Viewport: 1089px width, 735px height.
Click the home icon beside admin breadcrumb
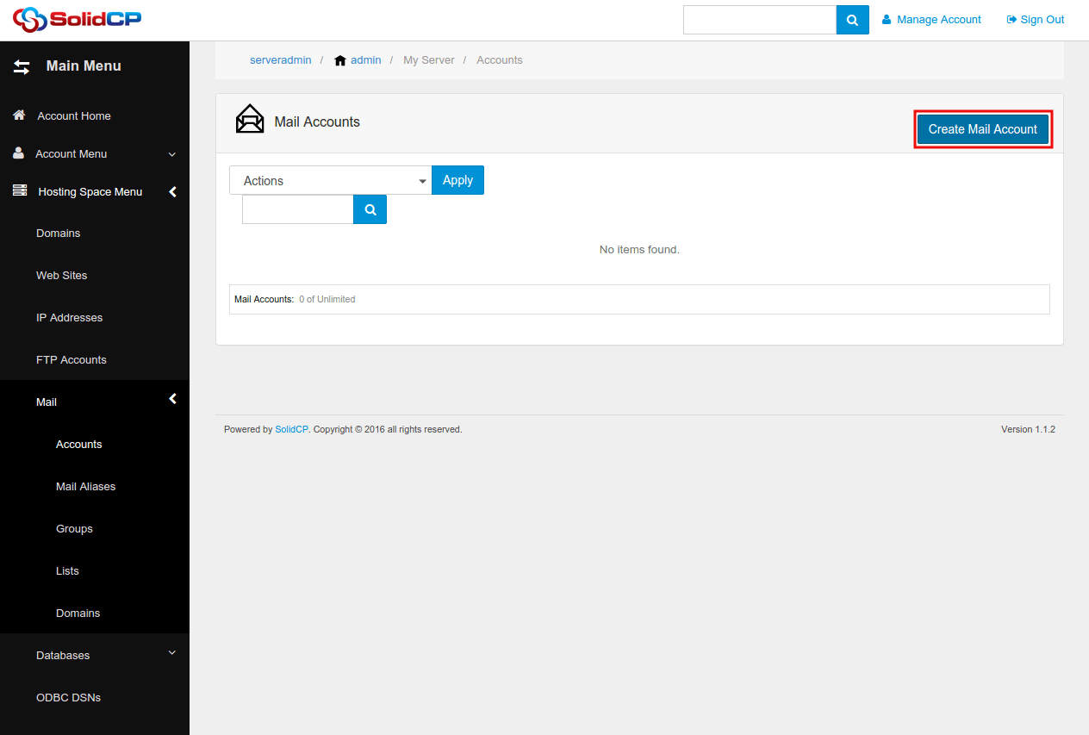click(x=340, y=60)
